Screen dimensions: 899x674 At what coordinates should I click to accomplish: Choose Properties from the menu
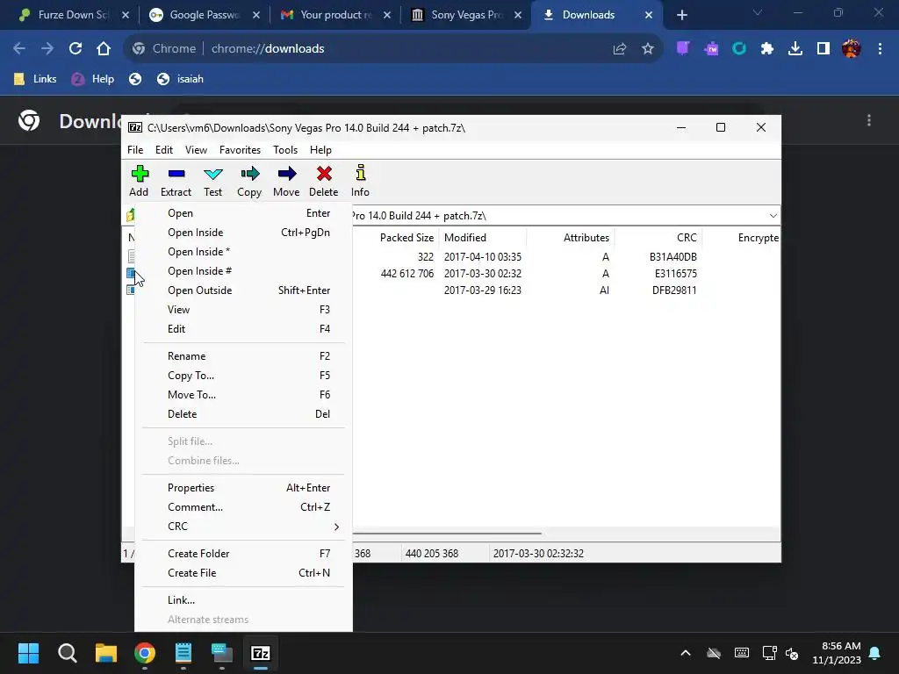(x=244, y=488)
